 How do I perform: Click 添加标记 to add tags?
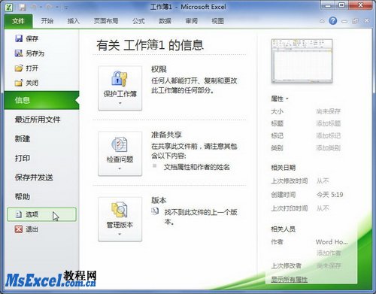(329, 135)
